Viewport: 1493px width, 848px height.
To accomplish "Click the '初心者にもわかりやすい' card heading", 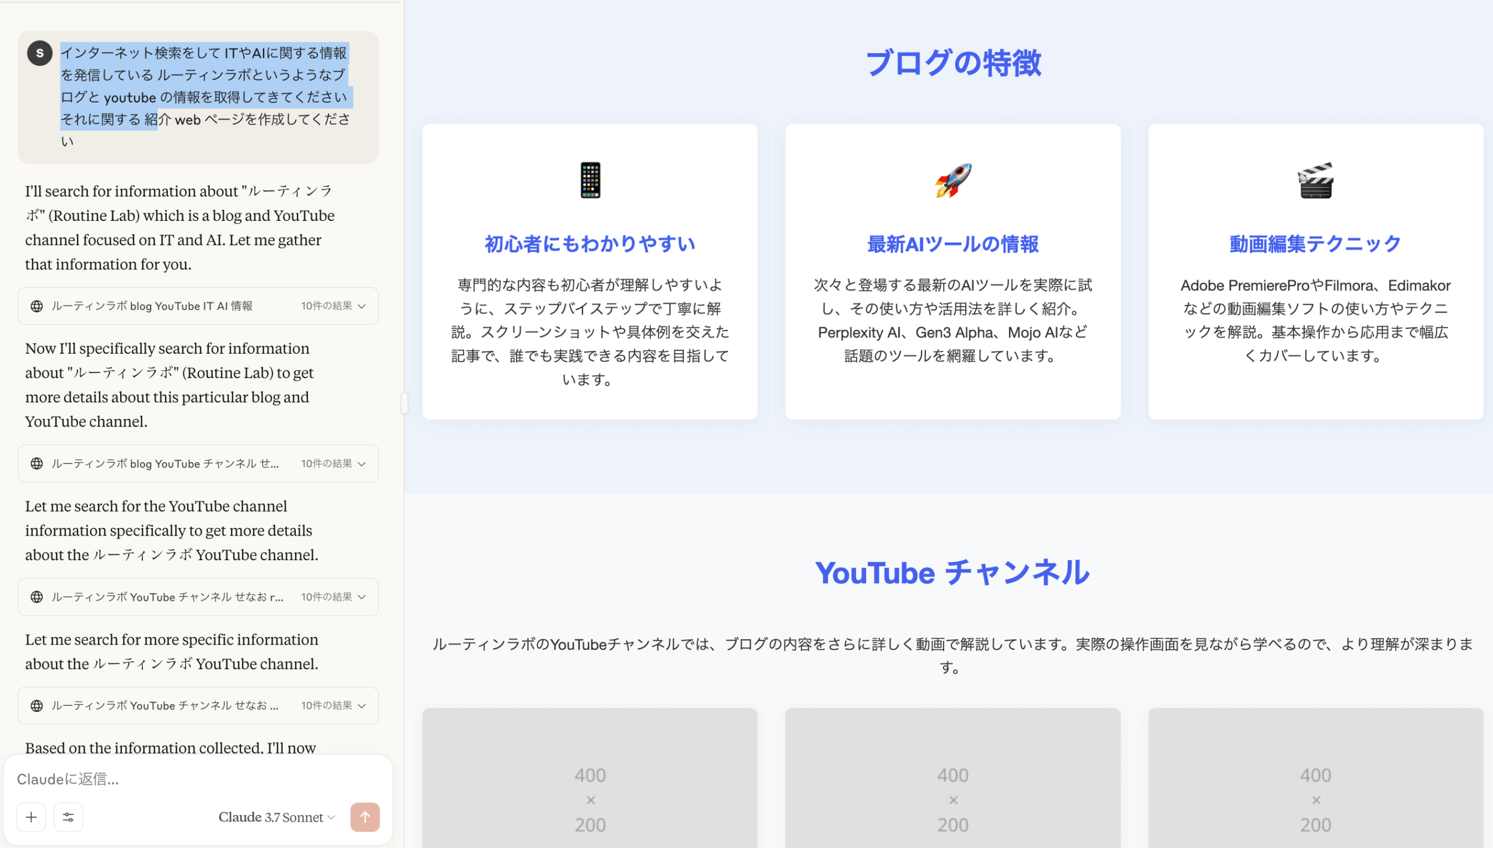I will point(590,244).
